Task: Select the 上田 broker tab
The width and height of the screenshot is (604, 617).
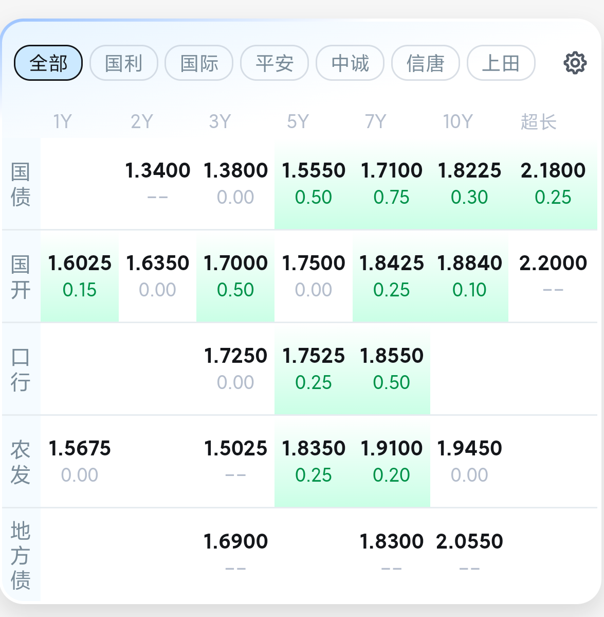Action: point(501,63)
